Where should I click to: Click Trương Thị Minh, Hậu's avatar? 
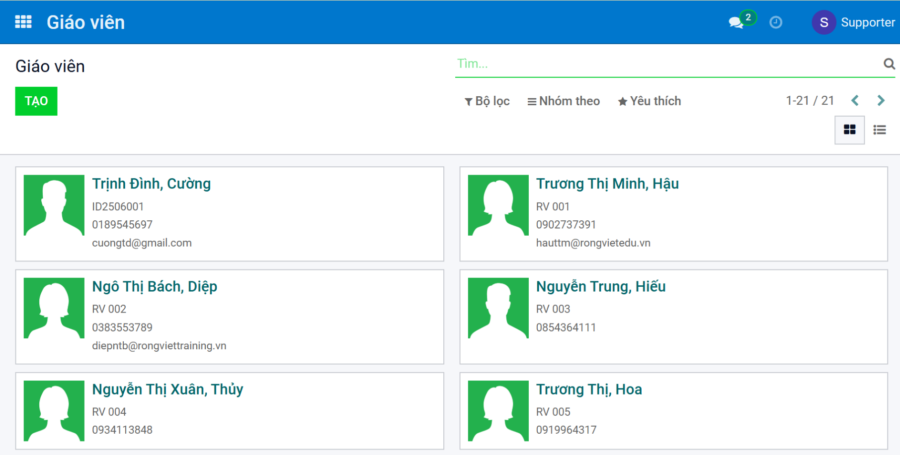pyautogui.click(x=498, y=205)
